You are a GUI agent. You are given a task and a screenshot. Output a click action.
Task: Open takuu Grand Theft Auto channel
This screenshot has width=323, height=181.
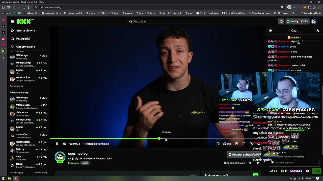pyautogui.click(x=28, y=165)
